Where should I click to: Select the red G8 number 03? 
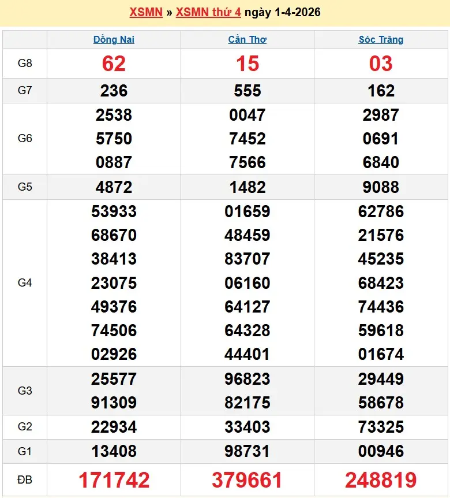coord(381,64)
